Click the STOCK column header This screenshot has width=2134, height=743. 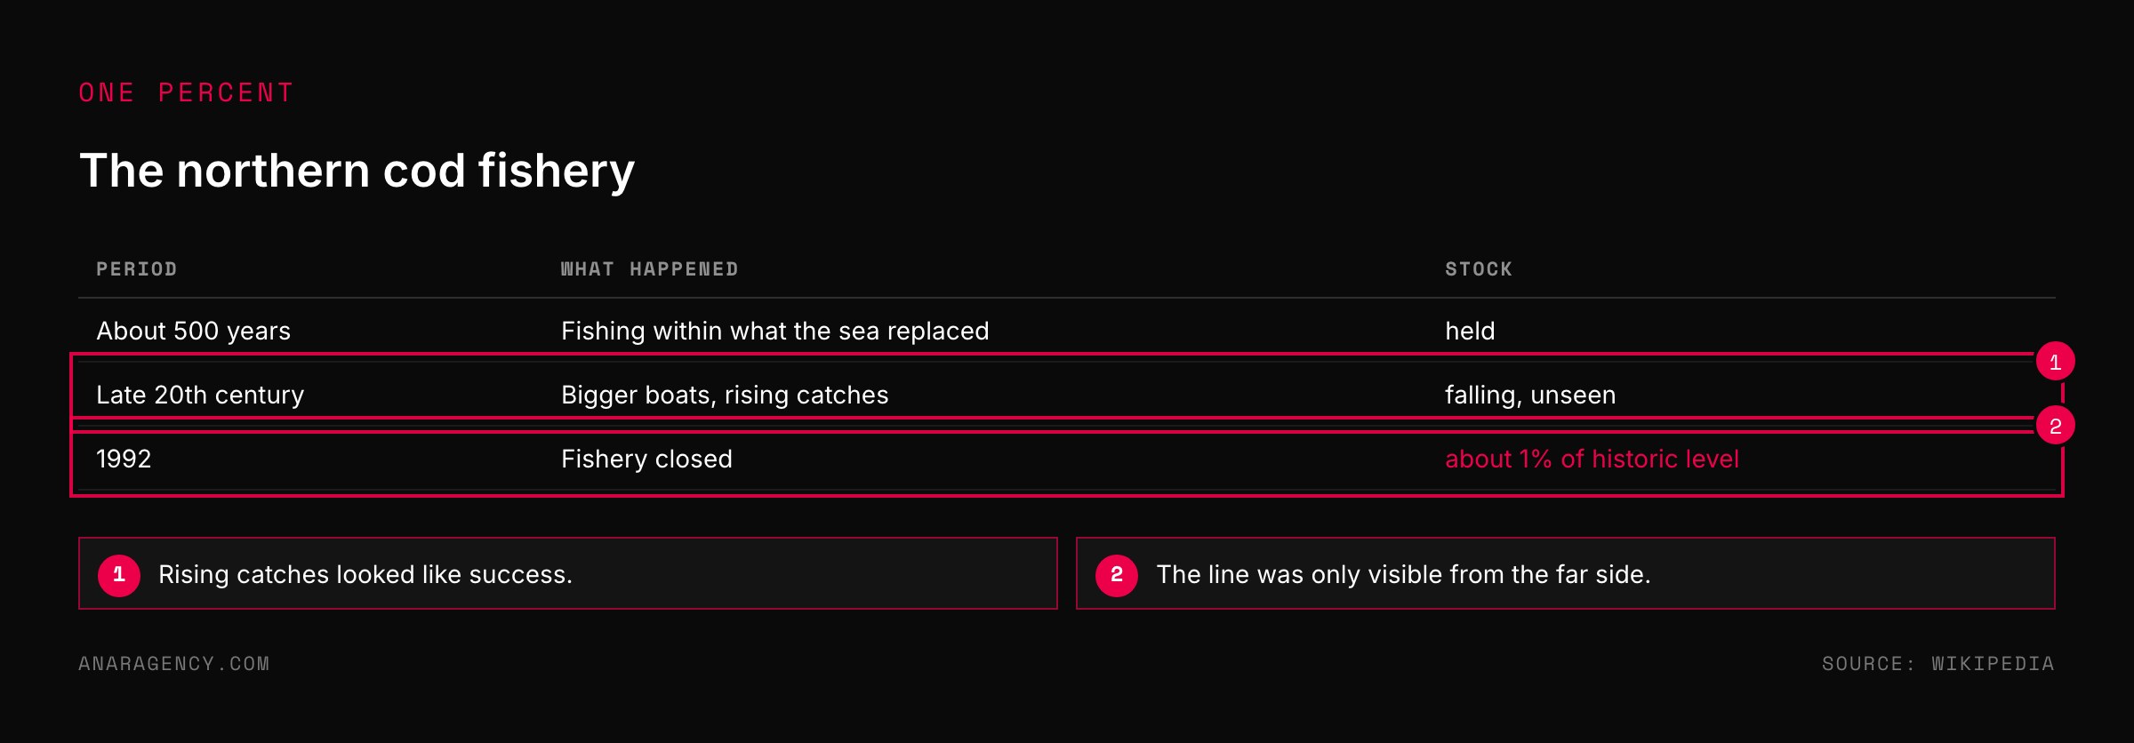[1479, 269]
